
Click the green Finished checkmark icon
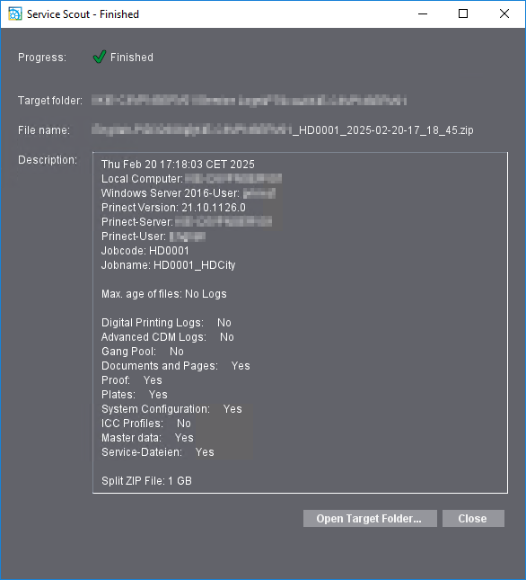100,57
